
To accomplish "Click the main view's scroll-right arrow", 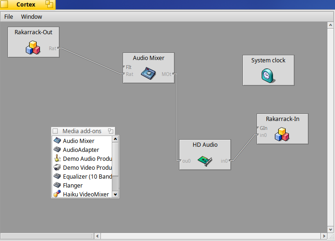I will (x=323, y=236).
